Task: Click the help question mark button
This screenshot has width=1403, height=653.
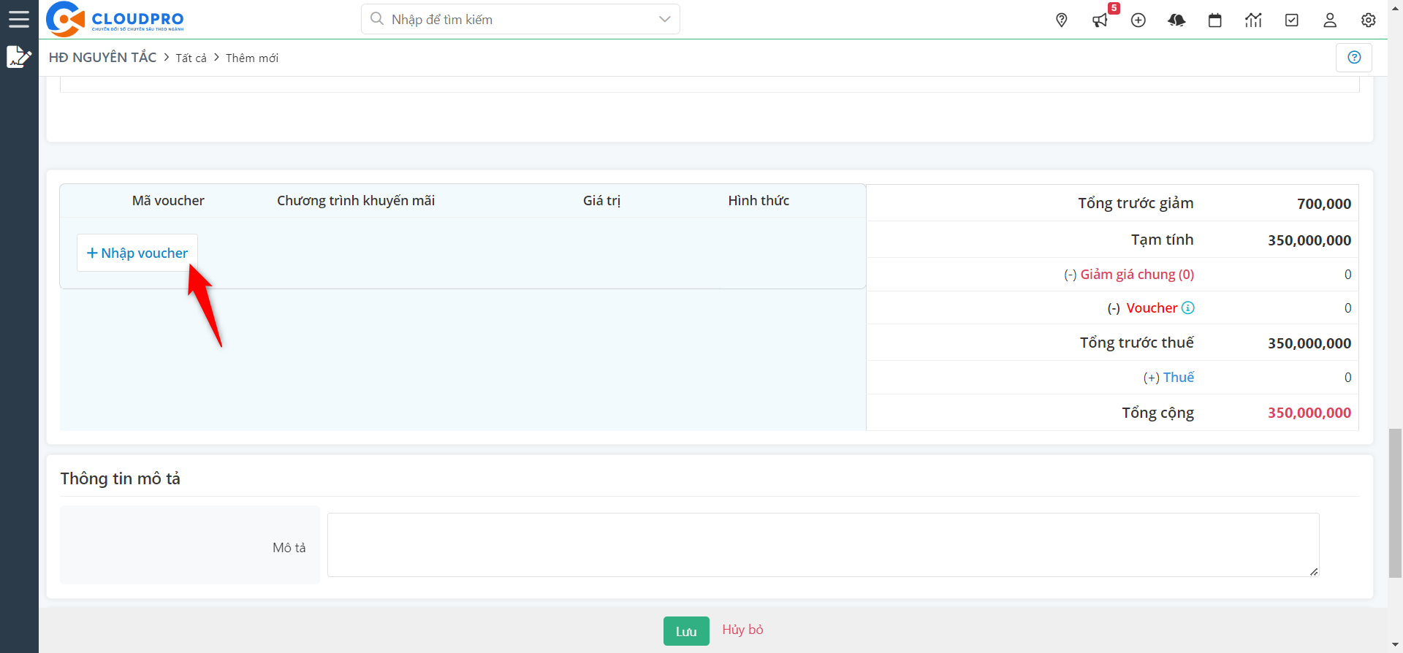Action: point(1354,57)
